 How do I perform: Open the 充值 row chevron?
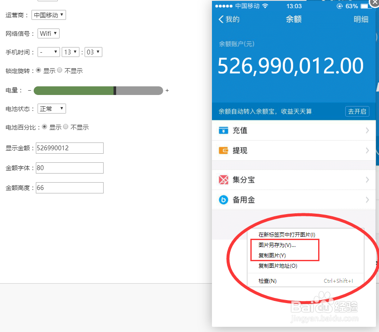click(x=367, y=130)
